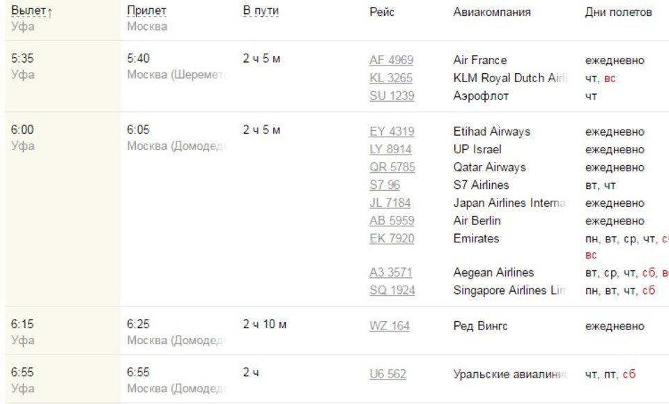Open flight SQ 1924 Singapore Airlines link
This screenshot has width=669, height=404.
[x=392, y=290]
